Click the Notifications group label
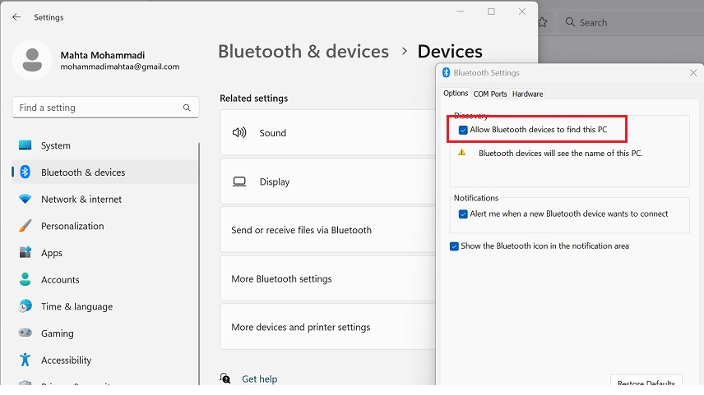This screenshot has width=704, height=395. 476,198
